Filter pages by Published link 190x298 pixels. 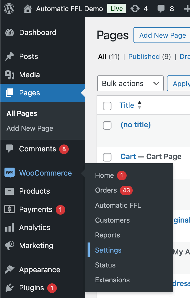pos(144,57)
